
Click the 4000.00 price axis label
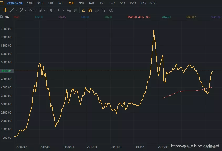pyautogui.click(x=6, y=87)
